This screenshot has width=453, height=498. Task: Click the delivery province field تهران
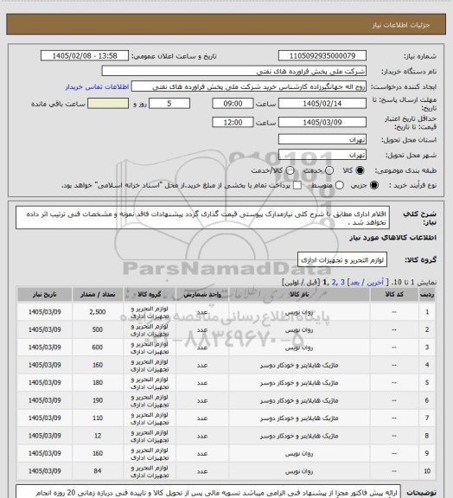click(322, 139)
